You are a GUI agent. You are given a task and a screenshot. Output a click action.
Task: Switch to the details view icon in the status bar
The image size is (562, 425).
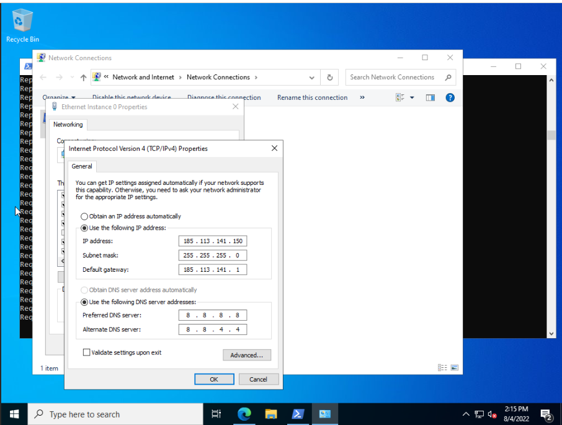(442, 368)
